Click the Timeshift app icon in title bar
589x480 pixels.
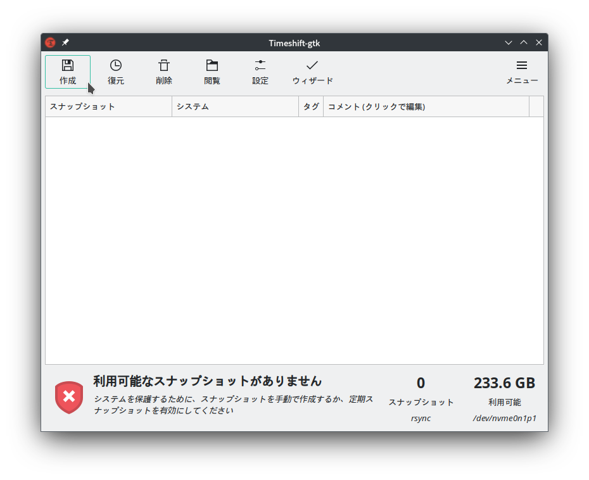(x=50, y=42)
